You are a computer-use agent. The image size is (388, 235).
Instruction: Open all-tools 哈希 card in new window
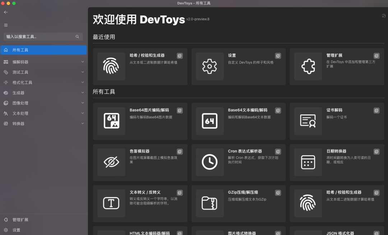tap(377, 193)
